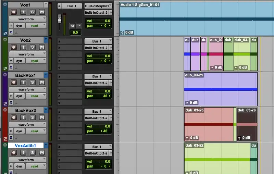Enable input monitoring on BackVox2 track
Image resolution: width=274 pixels, height=174 pixels.
[23, 117]
